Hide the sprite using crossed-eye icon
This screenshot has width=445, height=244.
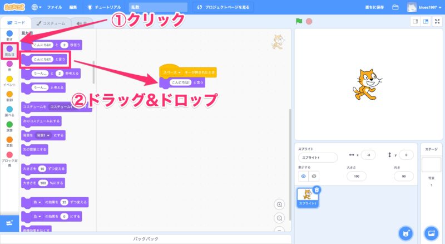tap(314, 176)
